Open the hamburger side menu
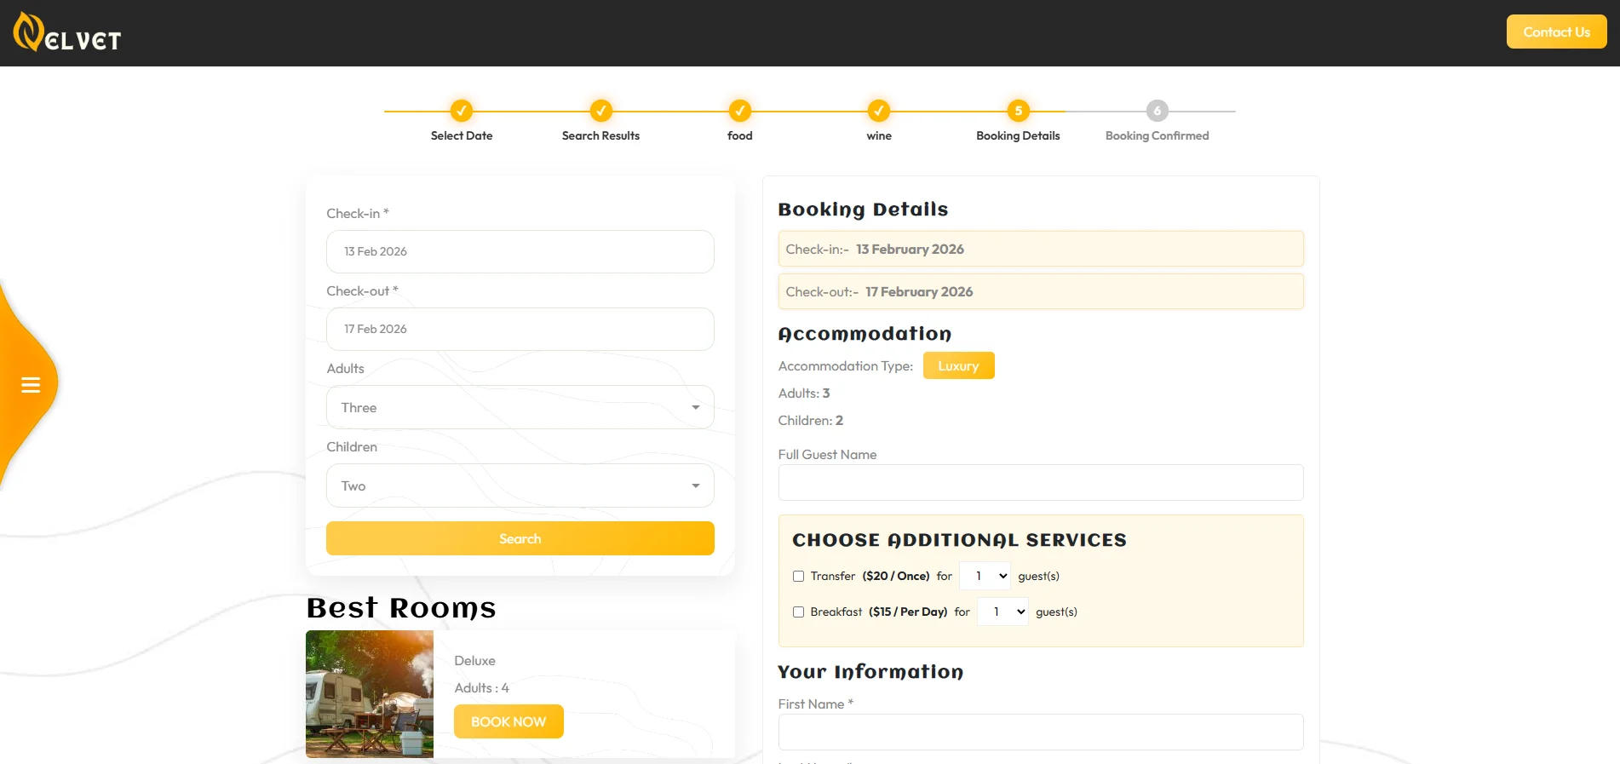This screenshot has height=764, width=1620. [x=31, y=385]
